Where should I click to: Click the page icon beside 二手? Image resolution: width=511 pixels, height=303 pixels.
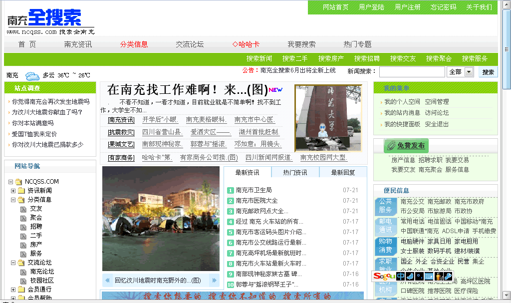click(x=23, y=236)
